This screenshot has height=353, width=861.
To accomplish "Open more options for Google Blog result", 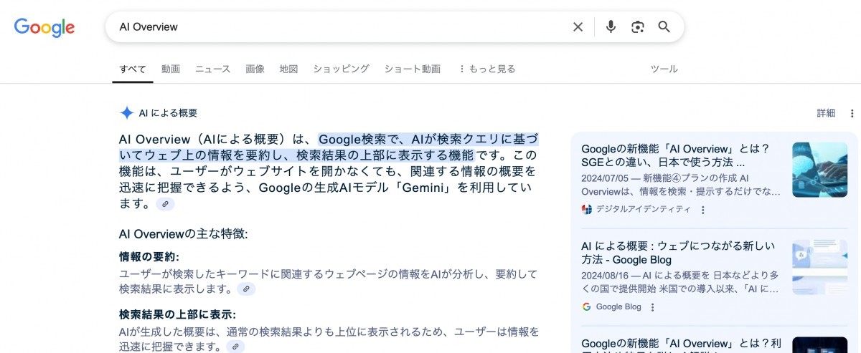I will coord(652,307).
